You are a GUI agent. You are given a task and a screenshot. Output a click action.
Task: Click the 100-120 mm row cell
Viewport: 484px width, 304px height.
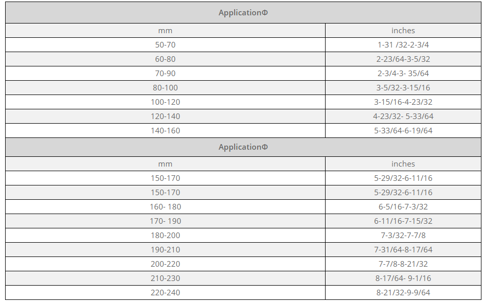165,102
